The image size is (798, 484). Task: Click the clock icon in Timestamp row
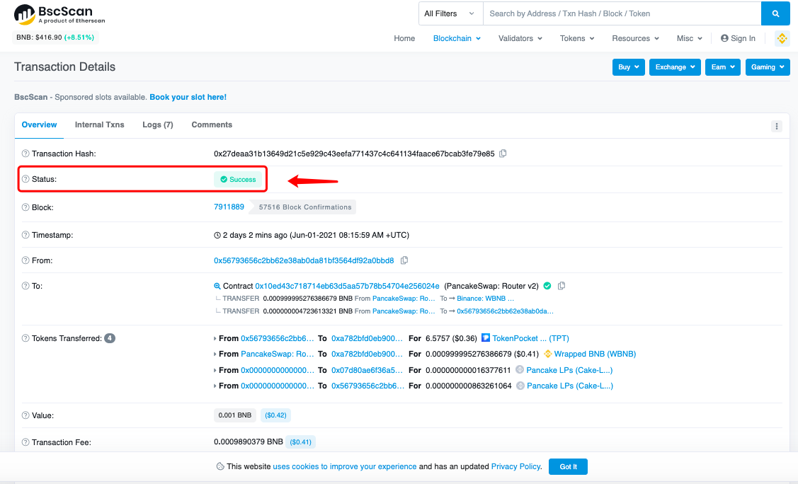[x=217, y=236]
